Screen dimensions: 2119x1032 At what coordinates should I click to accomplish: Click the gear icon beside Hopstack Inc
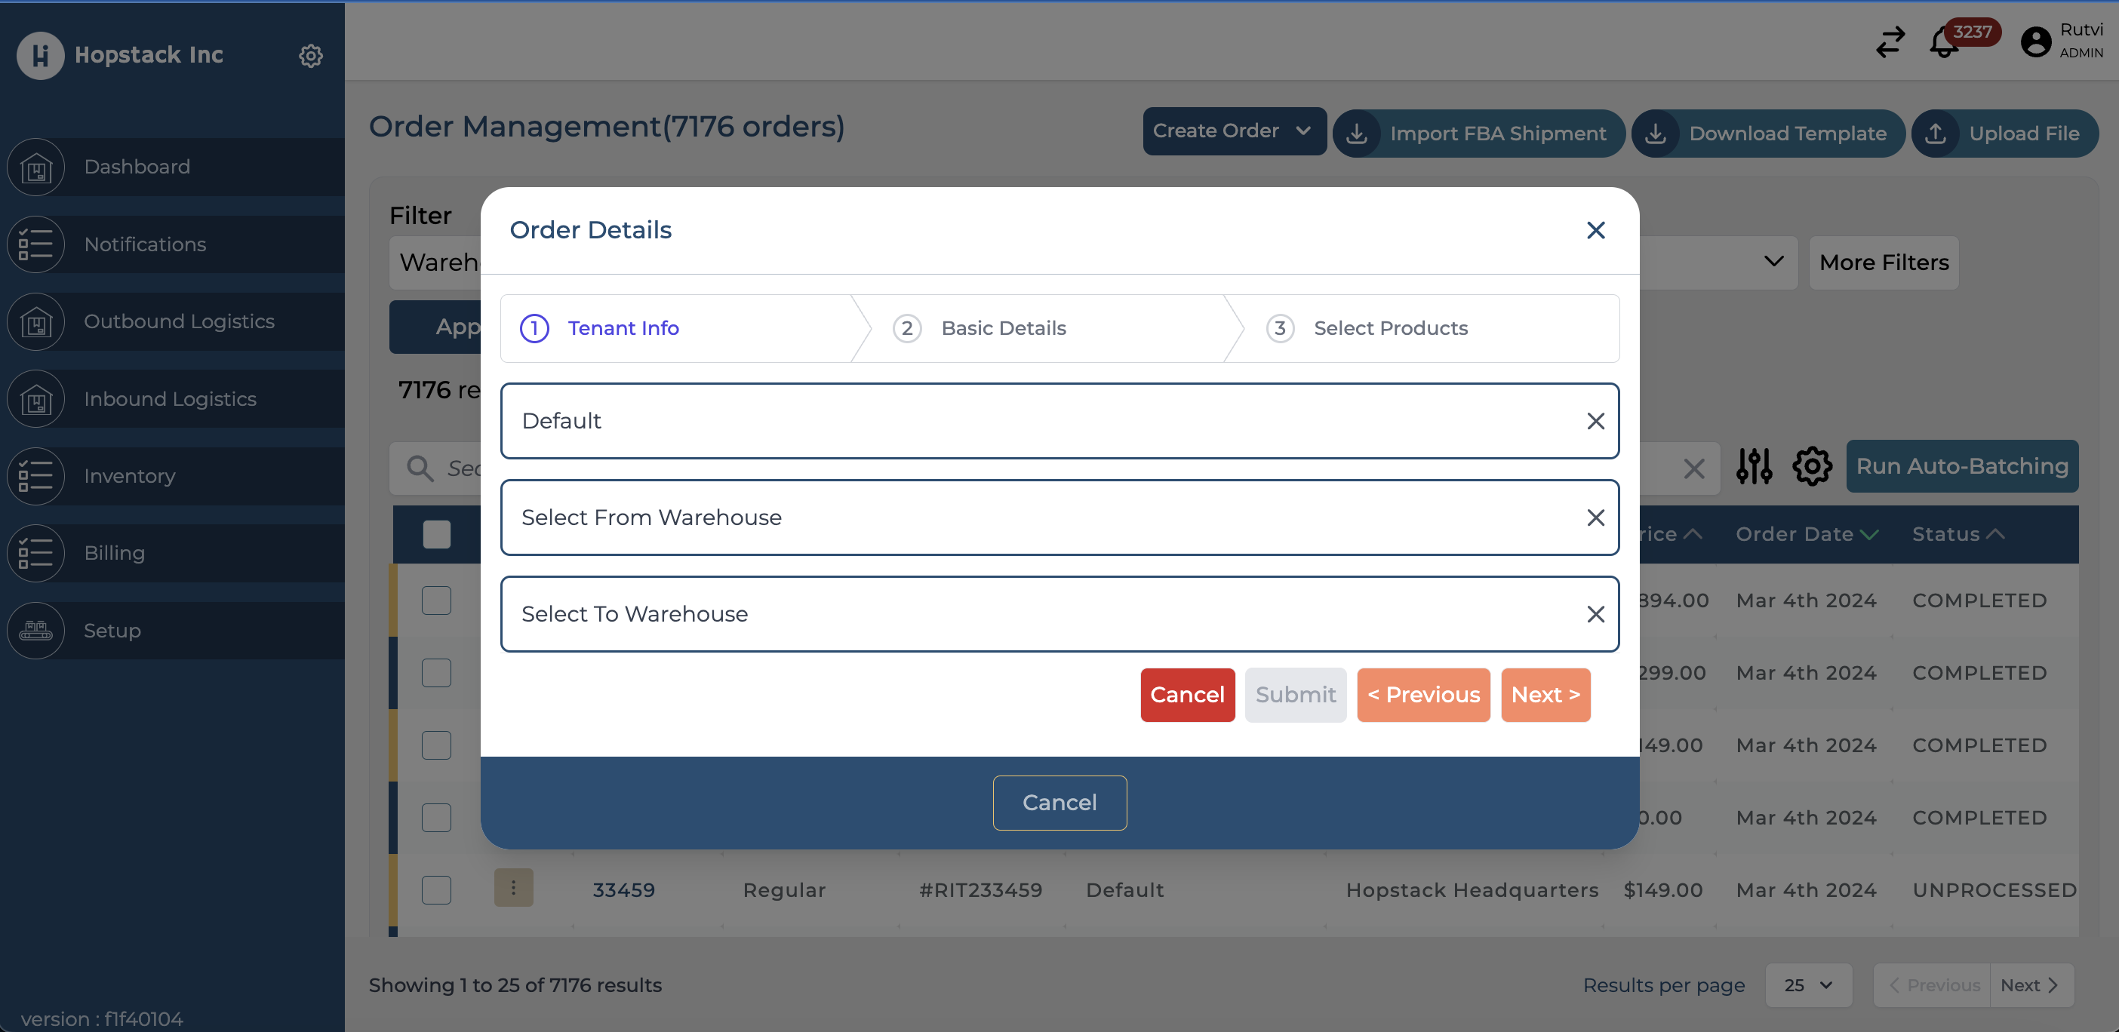click(x=310, y=56)
